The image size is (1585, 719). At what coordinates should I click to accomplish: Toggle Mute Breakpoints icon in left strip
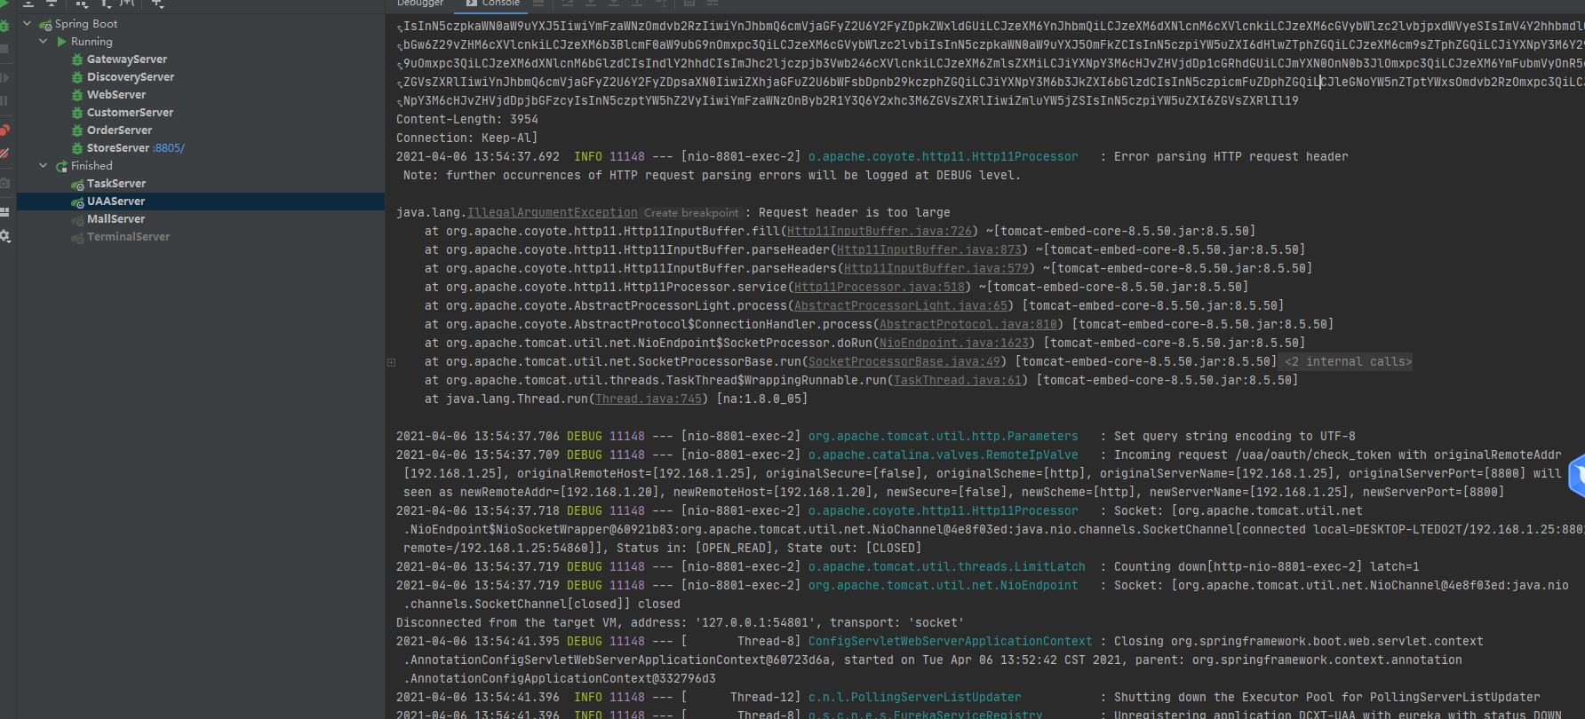[x=4, y=154]
